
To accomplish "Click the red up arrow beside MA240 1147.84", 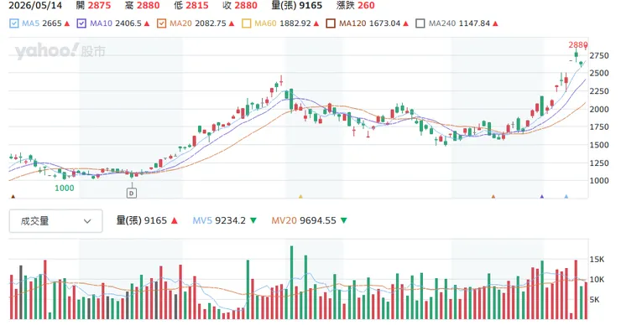I will [x=495, y=23].
